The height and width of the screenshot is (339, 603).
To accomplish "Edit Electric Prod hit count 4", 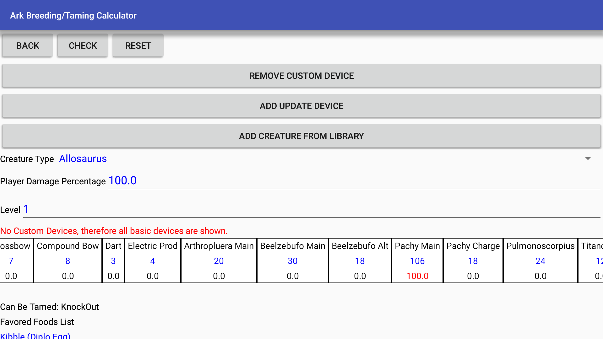I will pos(153,261).
